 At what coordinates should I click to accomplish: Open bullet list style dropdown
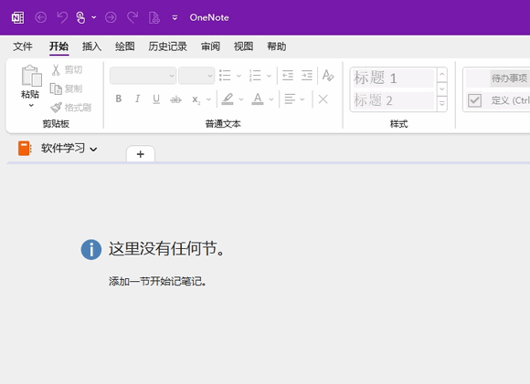238,76
